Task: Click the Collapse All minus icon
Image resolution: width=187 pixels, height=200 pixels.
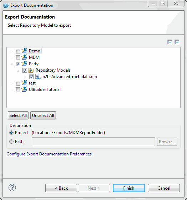Action: 177,42
